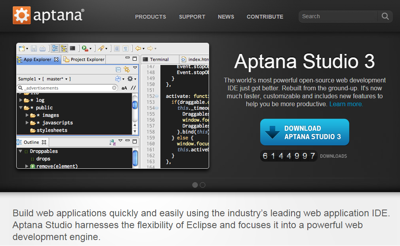Click the Forward navigation yellow arrow
Viewport: 400px width, 246px height.
[150, 48]
